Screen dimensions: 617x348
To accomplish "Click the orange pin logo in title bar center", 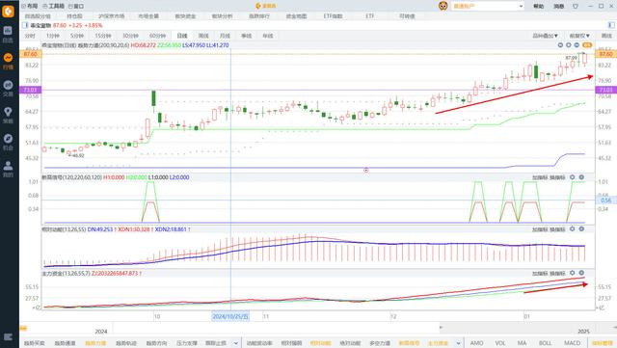I will [x=258, y=6].
